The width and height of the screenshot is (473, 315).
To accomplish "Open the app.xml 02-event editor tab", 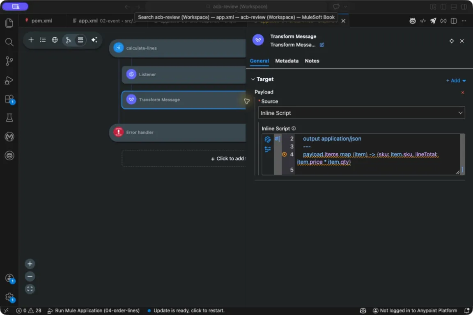I will [x=103, y=21].
